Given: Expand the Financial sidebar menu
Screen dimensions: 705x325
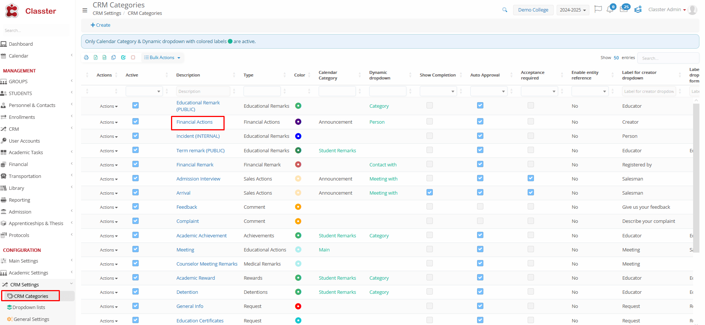Looking at the screenshot, I should [x=18, y=164].
